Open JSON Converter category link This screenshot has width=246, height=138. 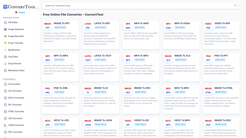pos(16,125)
